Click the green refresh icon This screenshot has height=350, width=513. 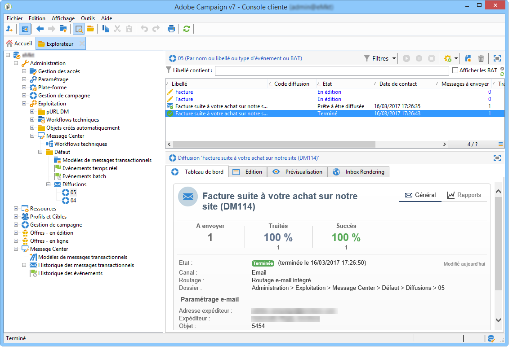[x=187, y=29]
